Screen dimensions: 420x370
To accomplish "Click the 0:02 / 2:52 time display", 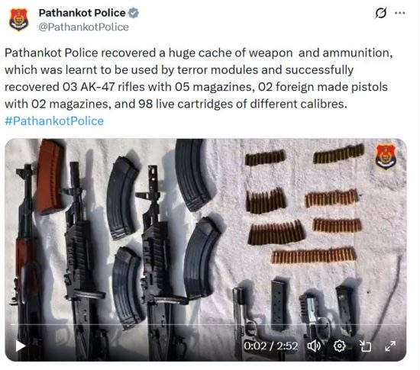I will point(270,346).
